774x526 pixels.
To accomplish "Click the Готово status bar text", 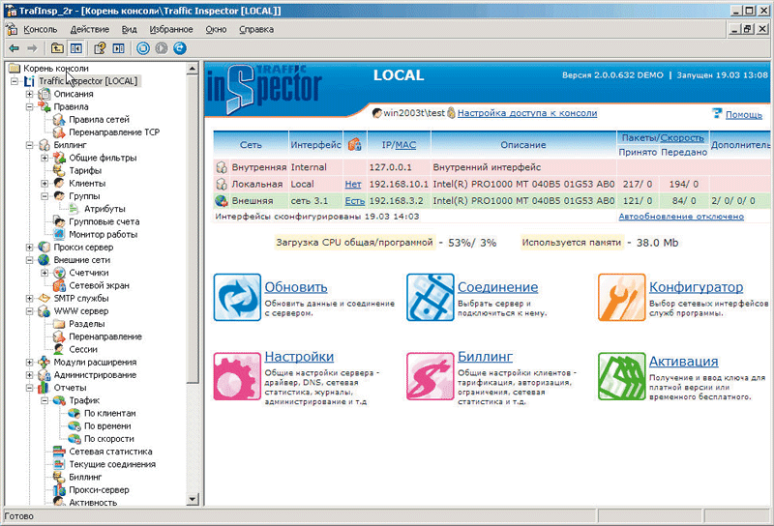I will pos(19,516).
